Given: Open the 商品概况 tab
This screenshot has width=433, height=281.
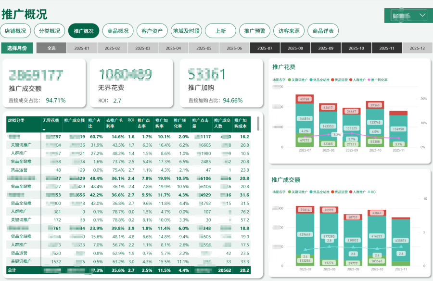Looking at the screenshot, I should (x=118, y=31).
